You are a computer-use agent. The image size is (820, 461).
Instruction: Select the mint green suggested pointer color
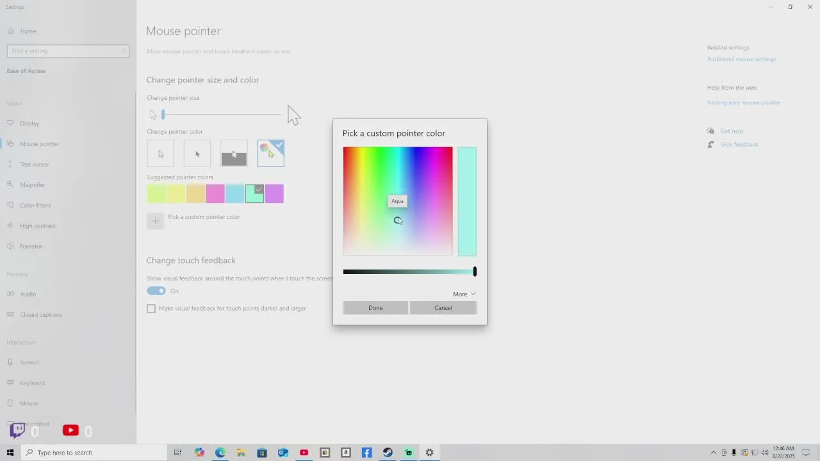click(254, 193)
